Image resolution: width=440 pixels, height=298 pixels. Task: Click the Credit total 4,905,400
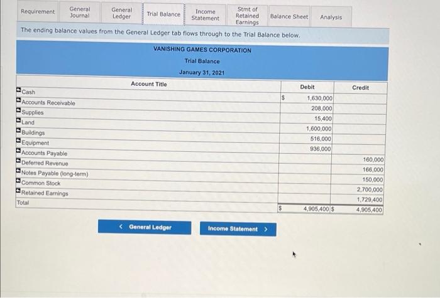370,210
